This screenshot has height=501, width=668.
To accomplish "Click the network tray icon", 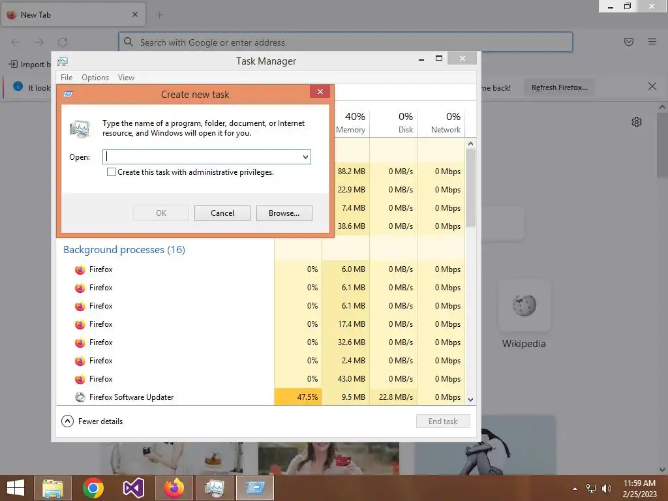I will 591,489.
